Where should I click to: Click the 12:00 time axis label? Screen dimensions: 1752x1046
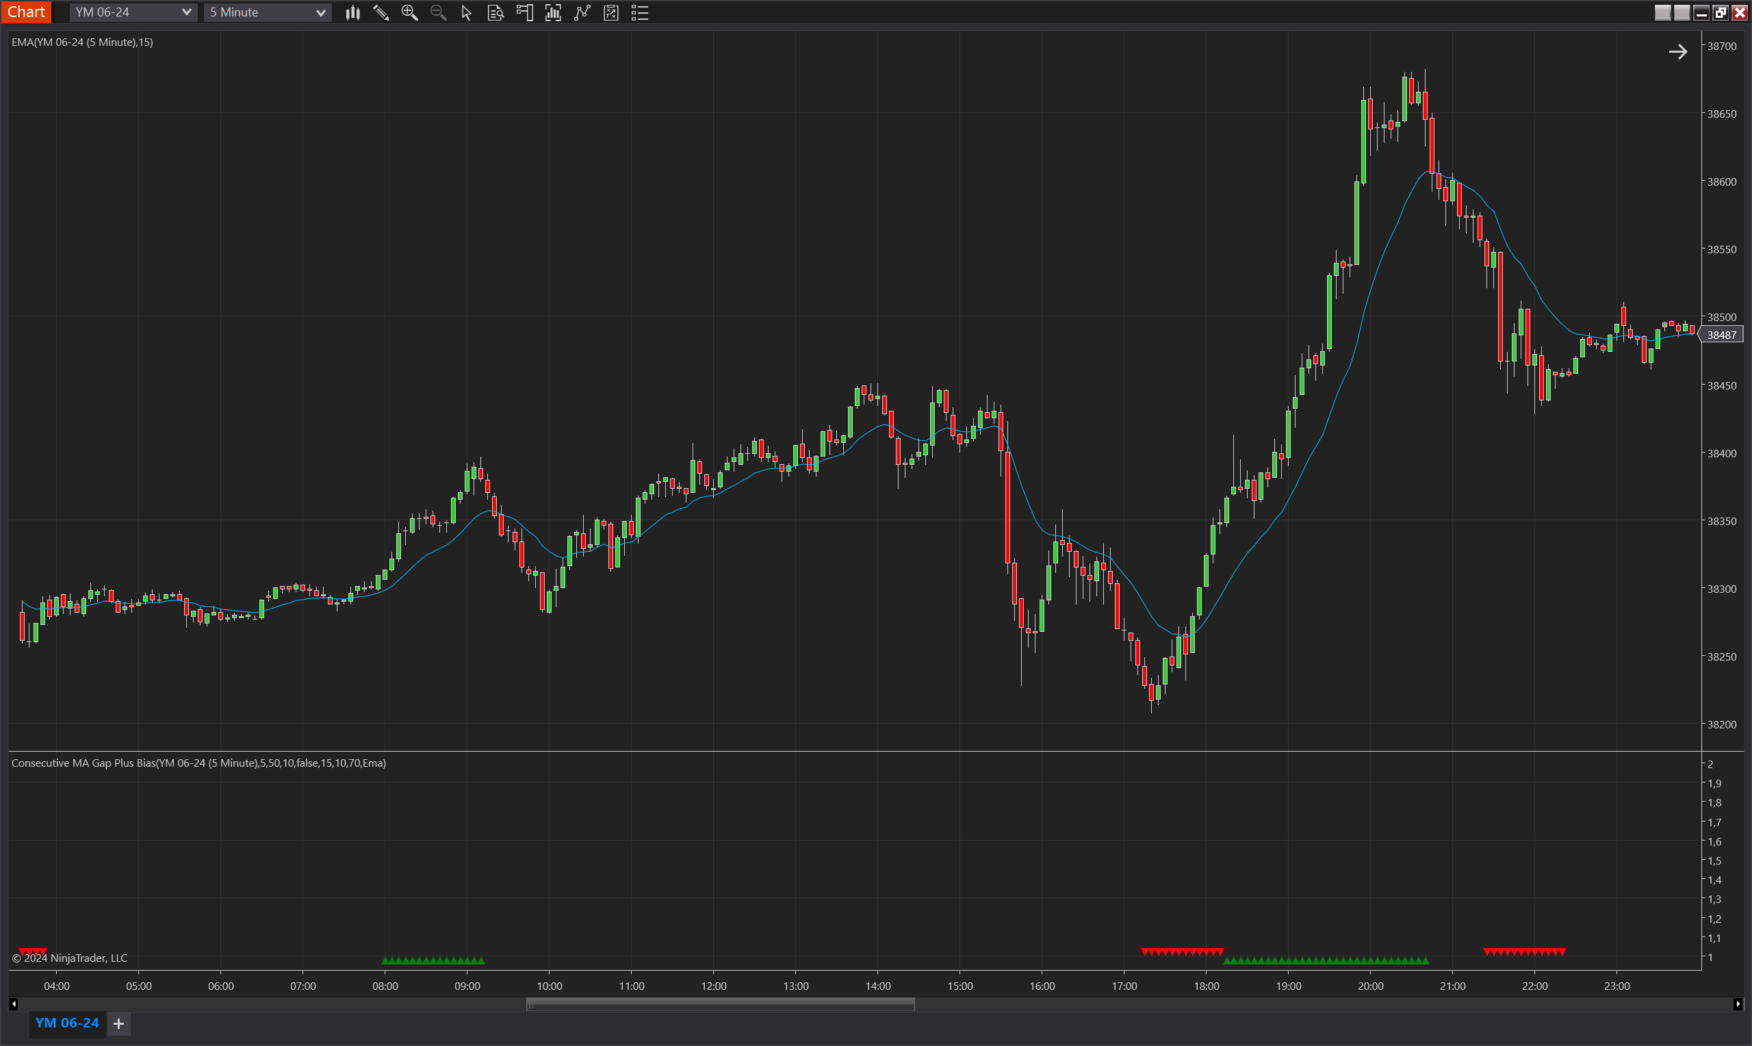pos(714,986)
